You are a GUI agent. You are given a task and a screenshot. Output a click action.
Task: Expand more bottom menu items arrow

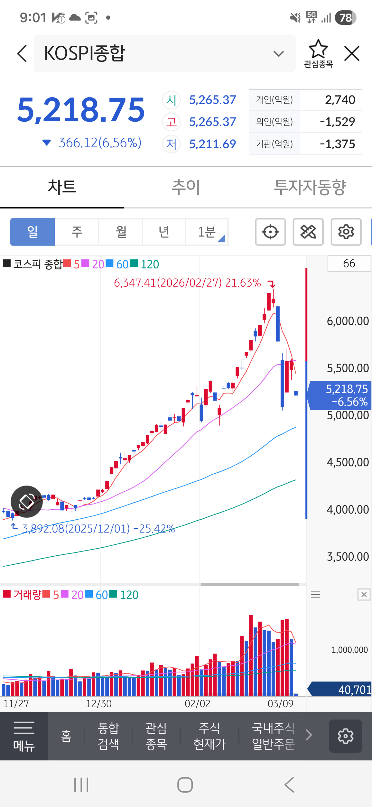(308, 735)
